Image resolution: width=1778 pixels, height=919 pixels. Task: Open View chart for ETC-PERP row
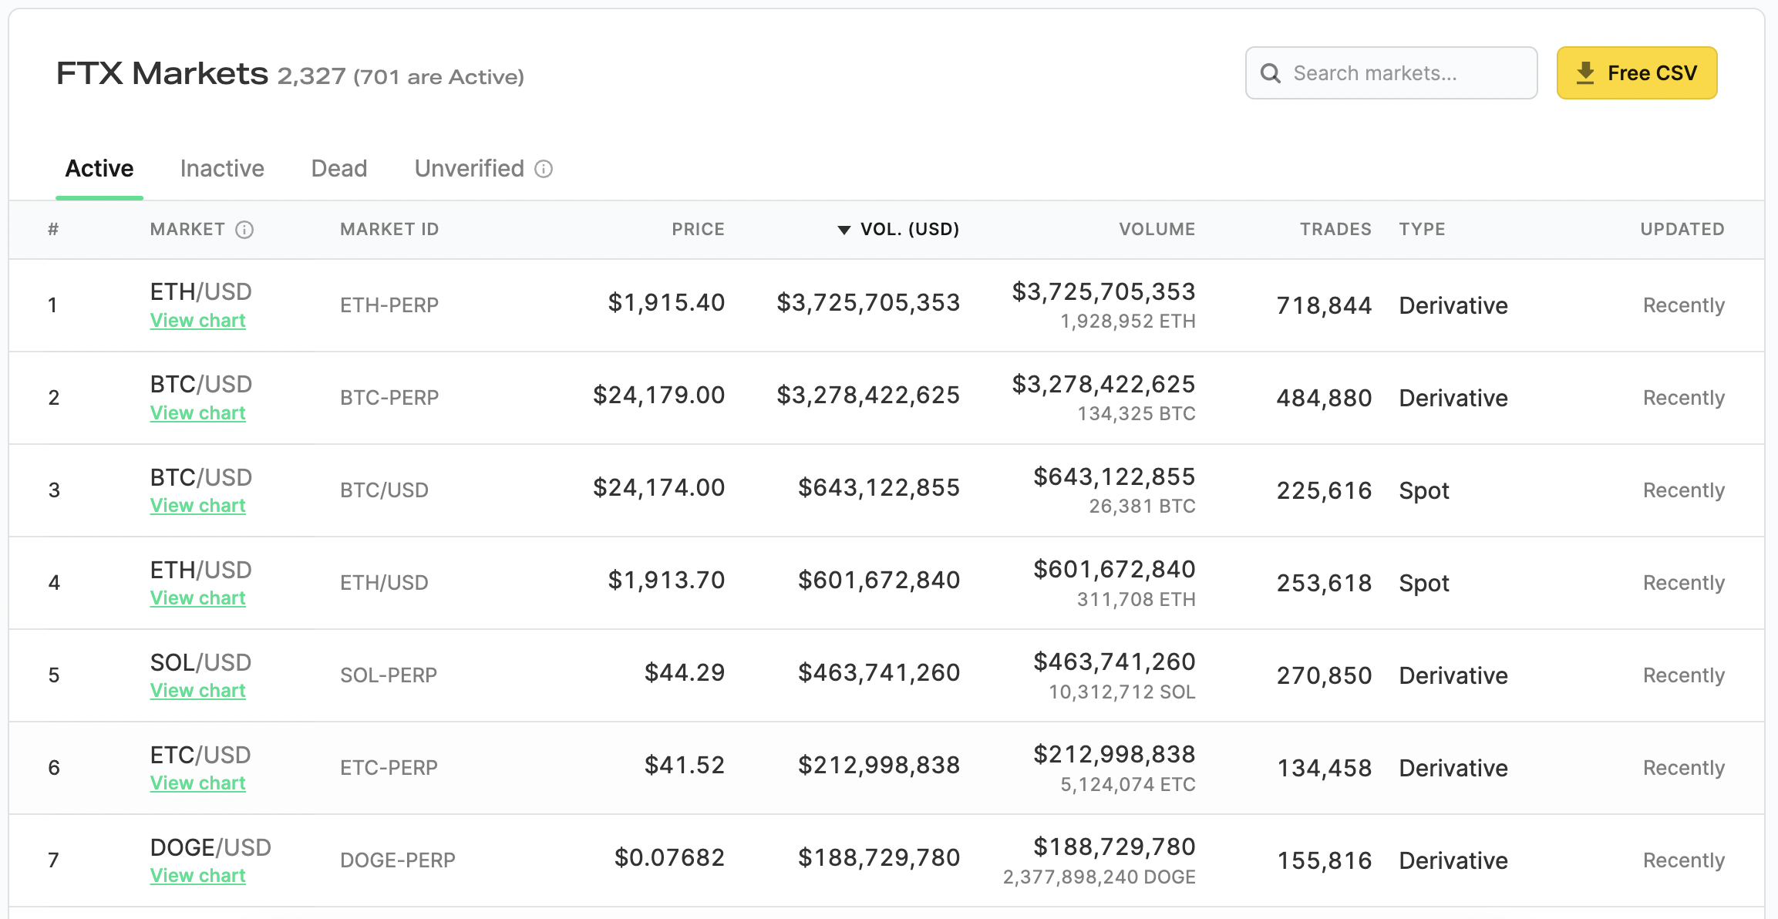[x=198, y=783]
